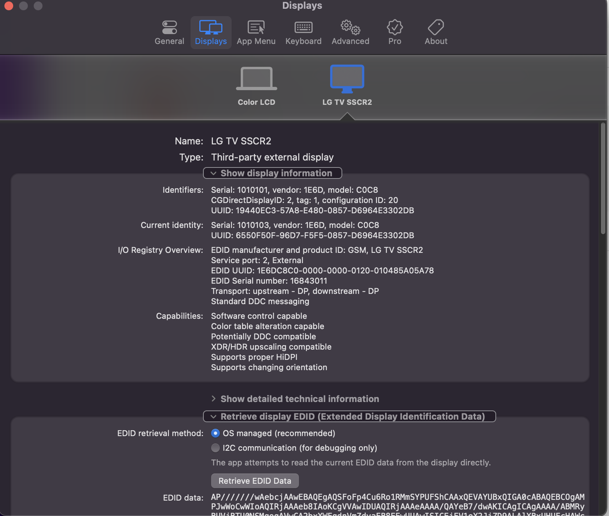Click the Retrieve EDID Data button
609x516 pixels.
click(x=255, y=481)
